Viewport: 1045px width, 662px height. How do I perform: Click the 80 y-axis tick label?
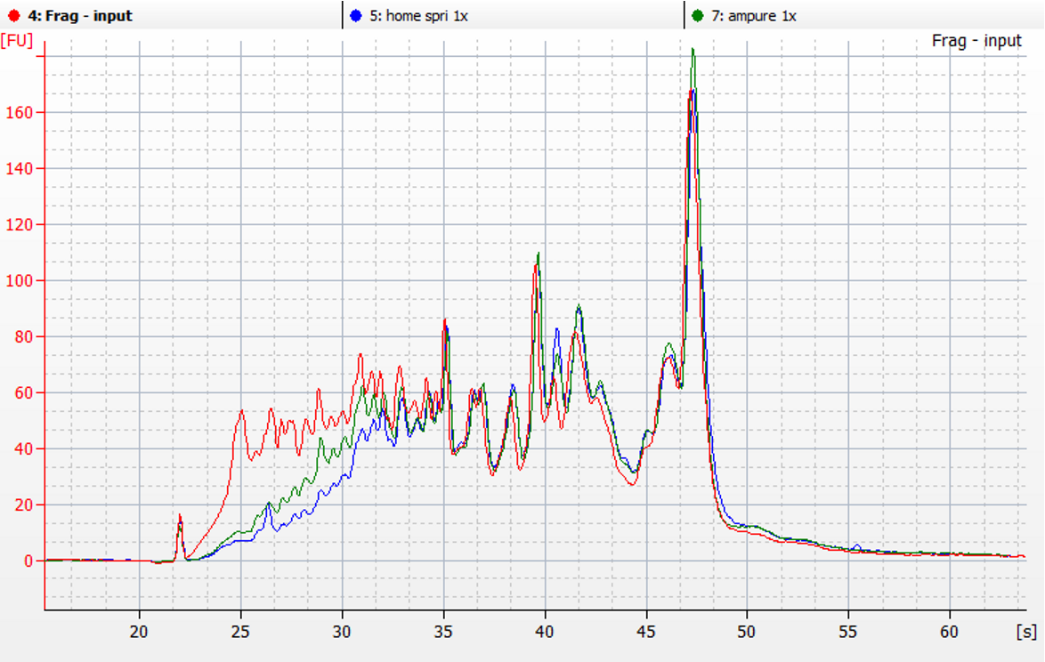coord(23,337)
